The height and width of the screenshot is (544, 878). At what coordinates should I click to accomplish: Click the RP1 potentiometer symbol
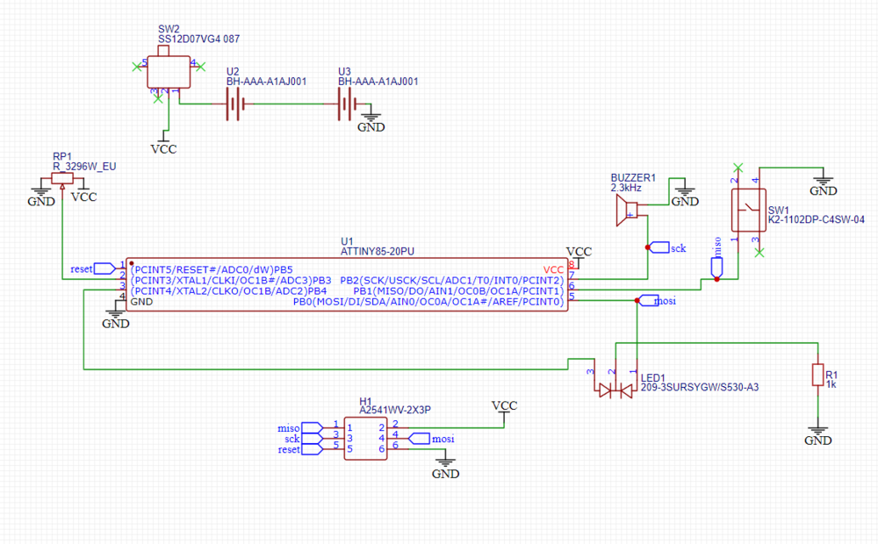click(x=62, y=178)
